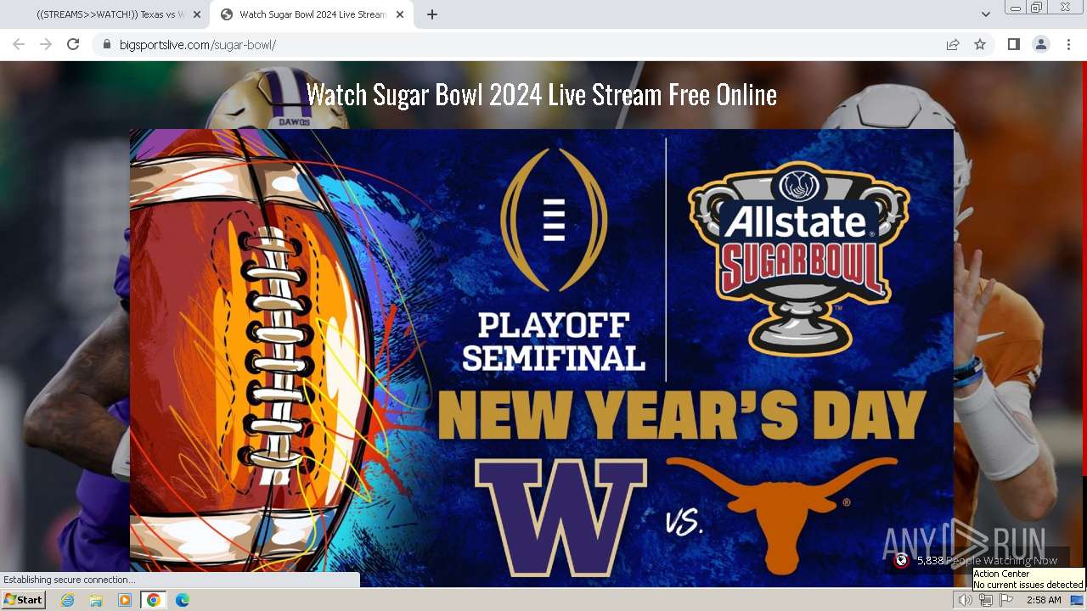Open the Windows Start menu

pos(23,600)
